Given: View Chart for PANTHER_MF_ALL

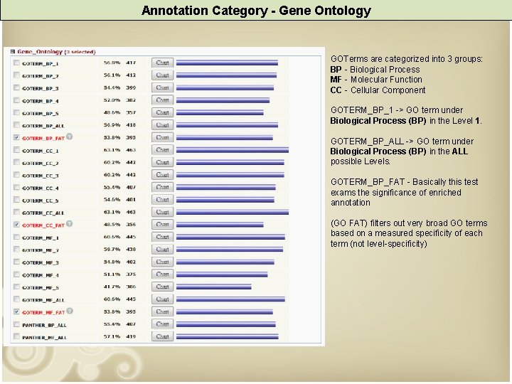Looking at the screenshot, I should click(x=162, y=336).
